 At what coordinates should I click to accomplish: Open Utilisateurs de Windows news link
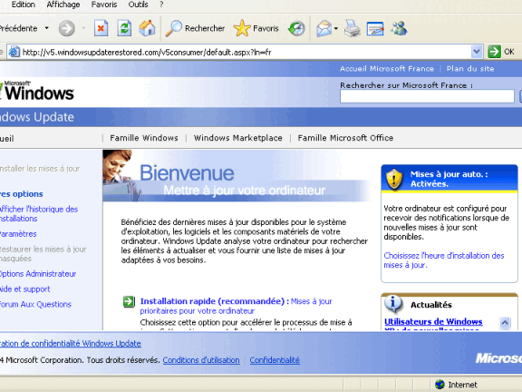433,324
